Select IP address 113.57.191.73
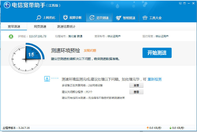The width and height of the screenshot is (197, 132). [38, 36]
